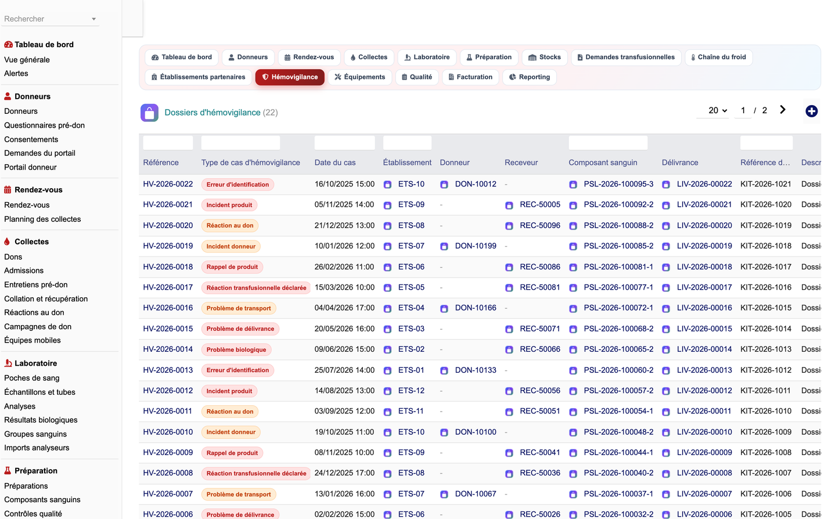
Task: Click donor icon beside DON-10067
Action: pos(444,494)
